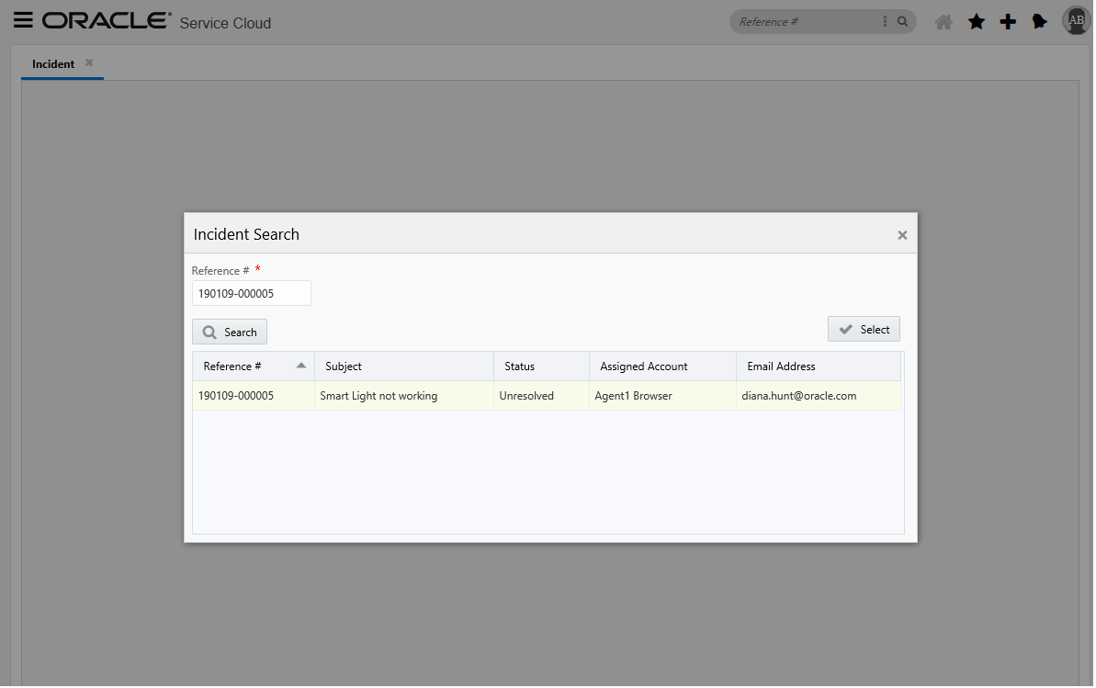Viewport: 1096px width, 688px height.
Task: Open the AB user avatar menu
Action: pyautogui.click(x=1075, y=19)
